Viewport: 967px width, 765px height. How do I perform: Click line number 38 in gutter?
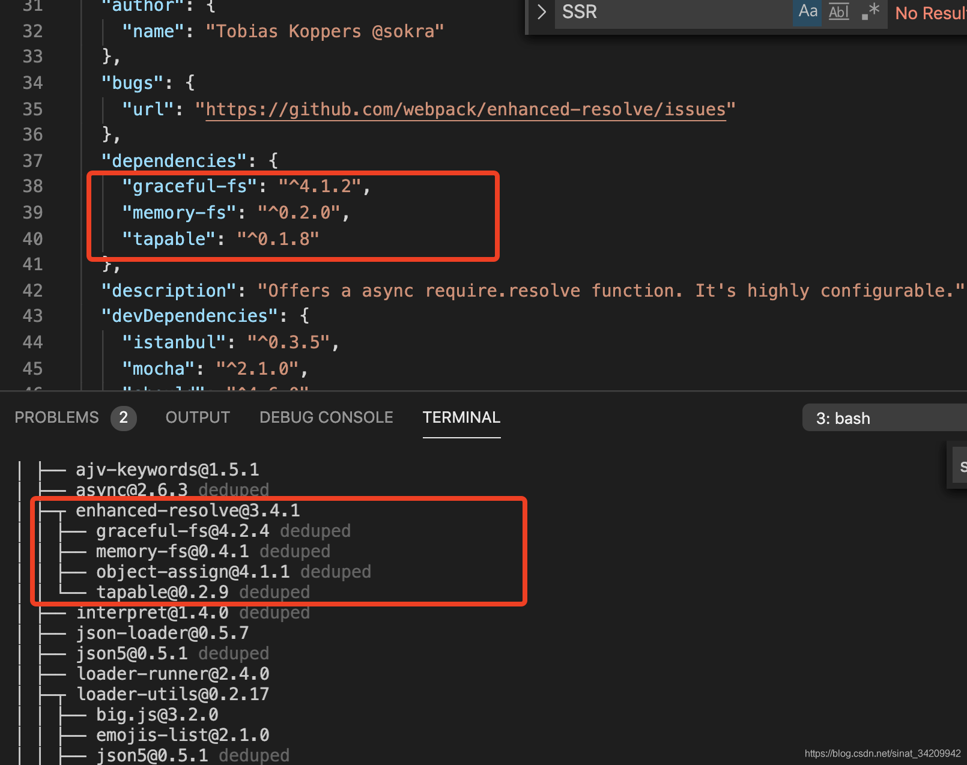(x=32, y=186)
